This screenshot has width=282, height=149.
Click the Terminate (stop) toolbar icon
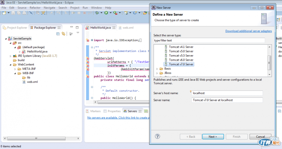[x=84, y=13]
